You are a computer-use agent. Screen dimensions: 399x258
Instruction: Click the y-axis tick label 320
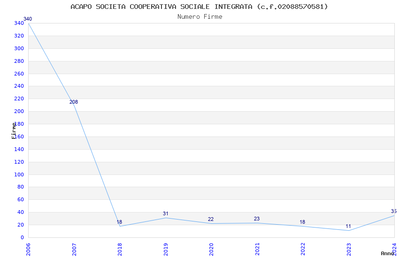[x=19, y=36]
